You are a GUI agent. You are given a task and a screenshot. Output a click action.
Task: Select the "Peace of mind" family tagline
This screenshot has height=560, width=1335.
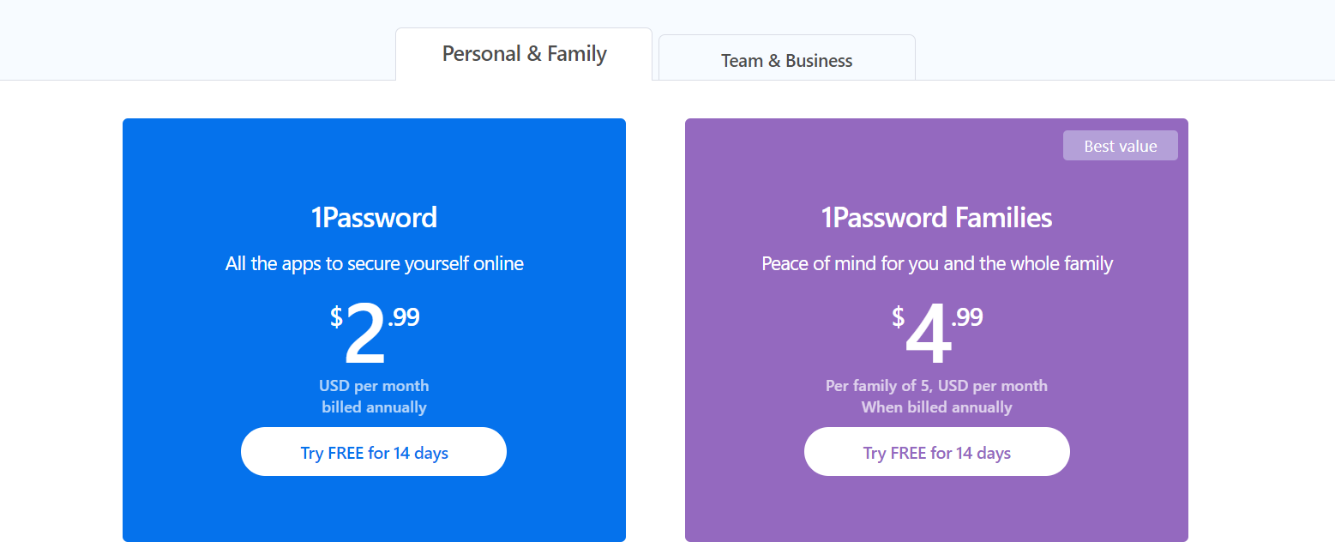coord(936,263)
